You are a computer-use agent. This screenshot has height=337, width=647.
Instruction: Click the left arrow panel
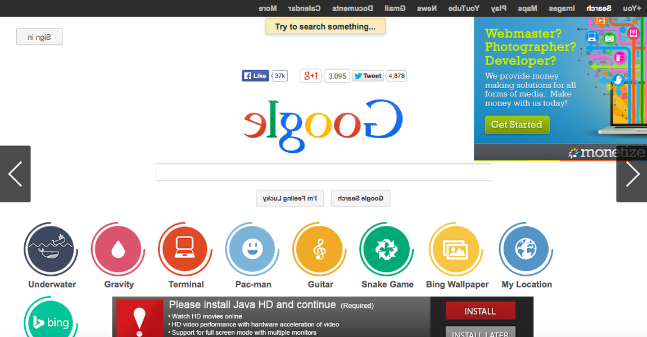point(15,174)
